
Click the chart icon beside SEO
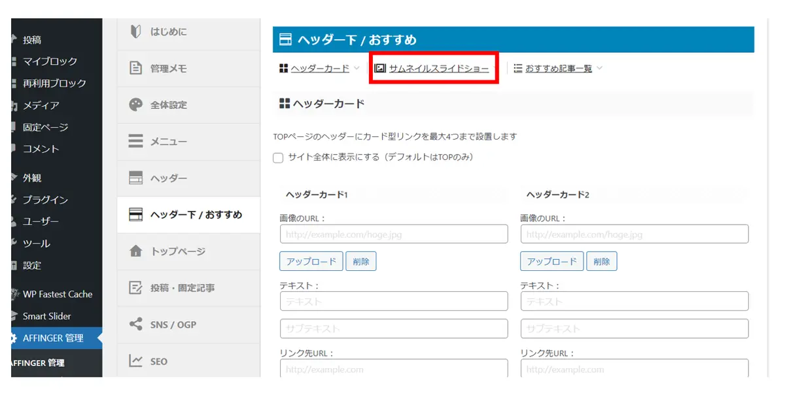click(x=135, y=361)
